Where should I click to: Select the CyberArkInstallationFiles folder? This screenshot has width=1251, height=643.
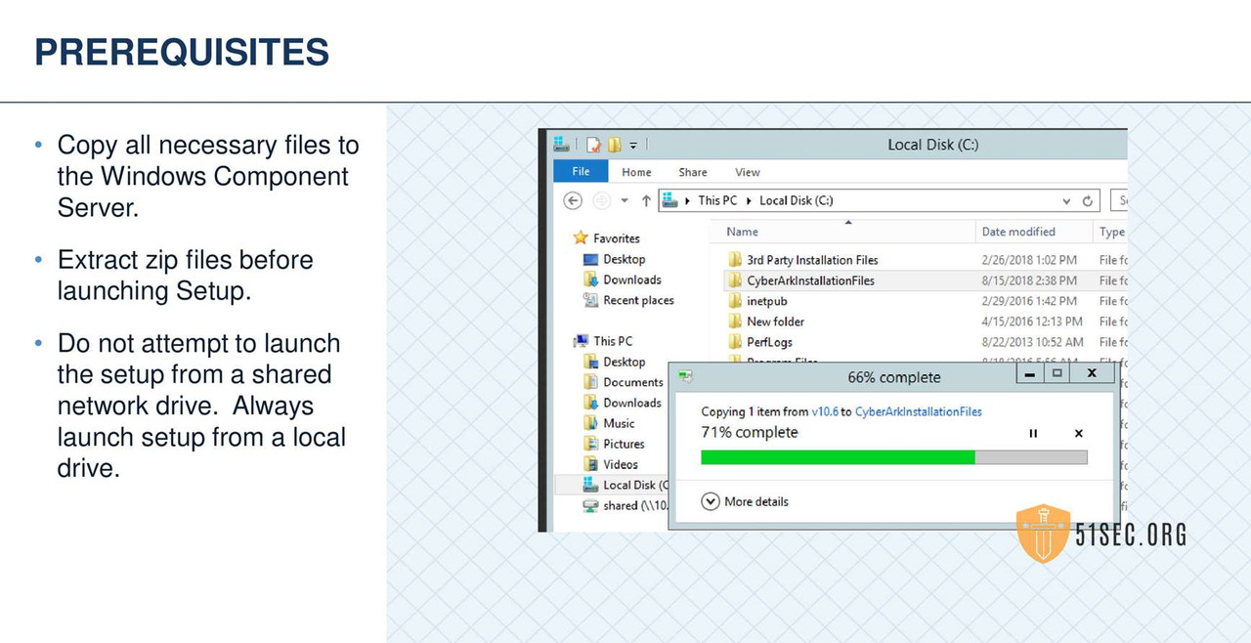coord(810,280)
